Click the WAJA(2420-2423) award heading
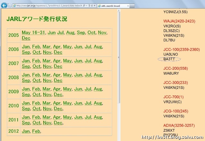205x141 pixels. [179, 21]
